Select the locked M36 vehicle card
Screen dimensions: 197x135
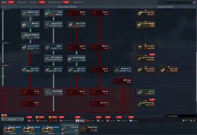(77, 13)
